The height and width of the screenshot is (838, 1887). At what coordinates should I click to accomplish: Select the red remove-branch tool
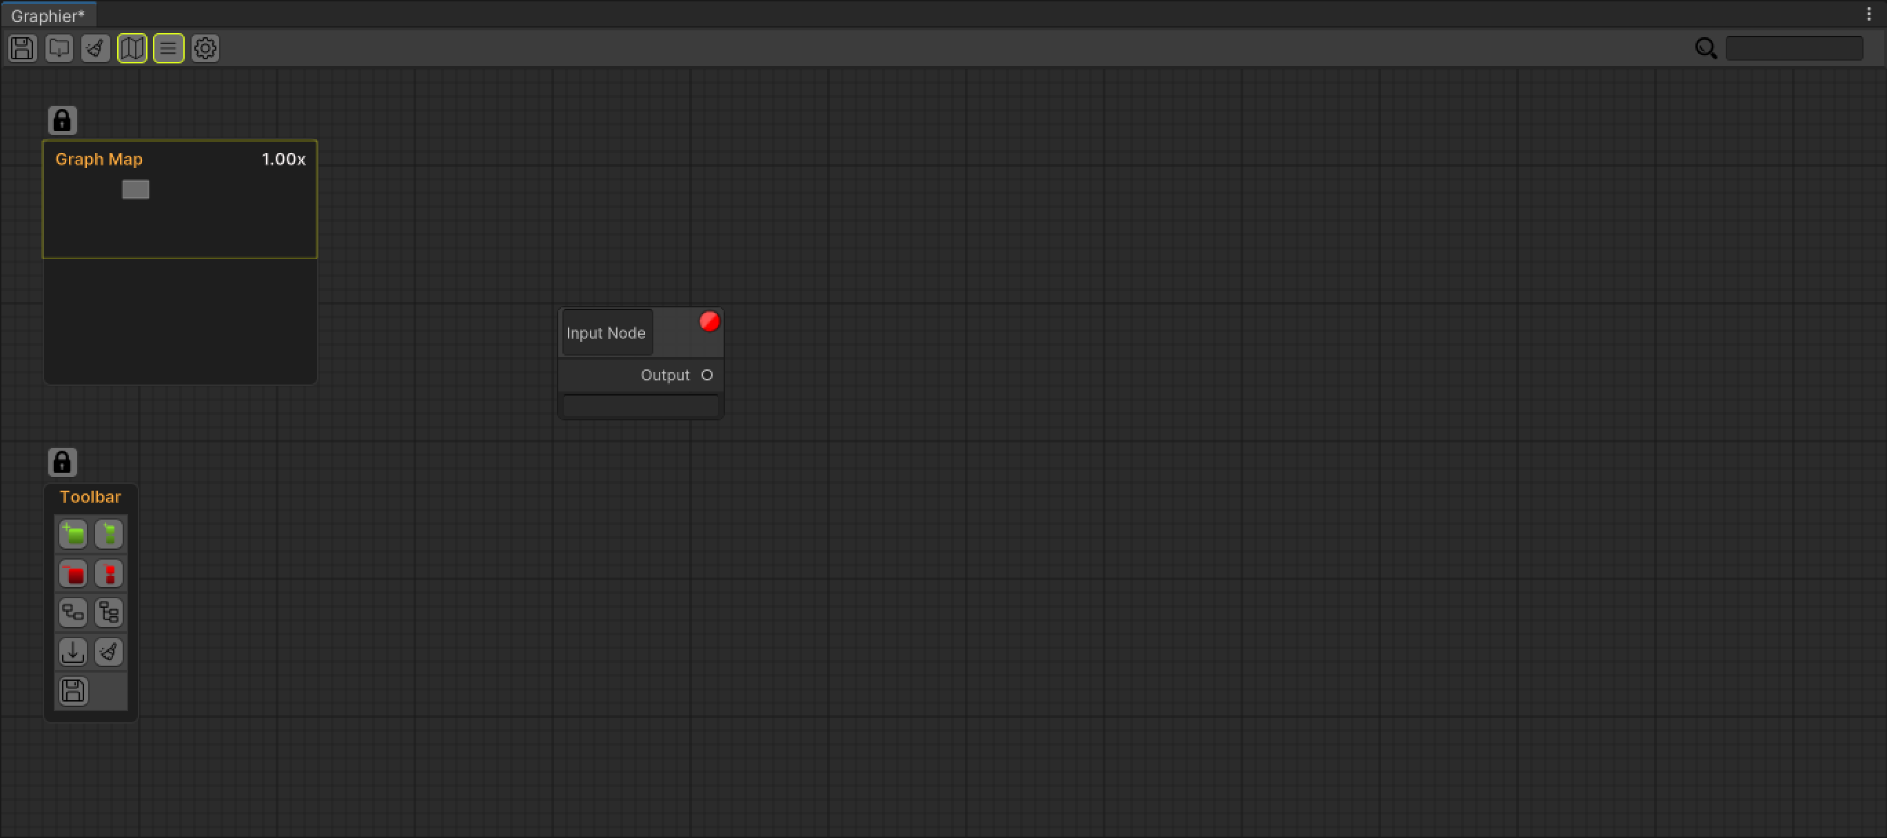tap(108, 573)
